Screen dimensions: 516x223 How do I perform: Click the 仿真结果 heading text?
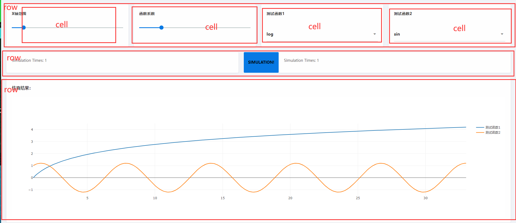pos(21,88)
